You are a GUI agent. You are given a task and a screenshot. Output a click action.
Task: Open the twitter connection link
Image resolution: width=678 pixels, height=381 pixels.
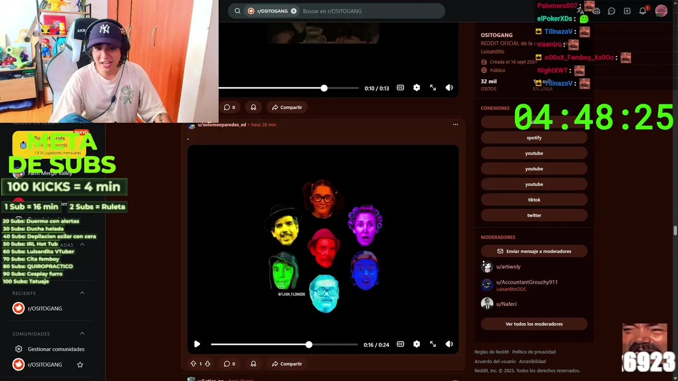pos(534,215)
